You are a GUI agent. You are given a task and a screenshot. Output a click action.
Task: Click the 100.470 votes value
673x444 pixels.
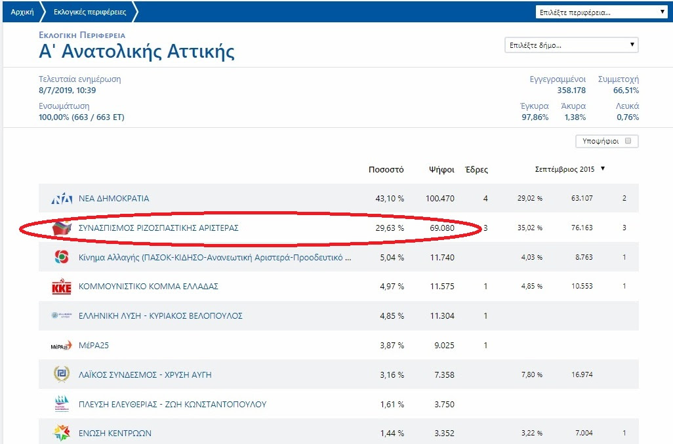pos(440,199)
